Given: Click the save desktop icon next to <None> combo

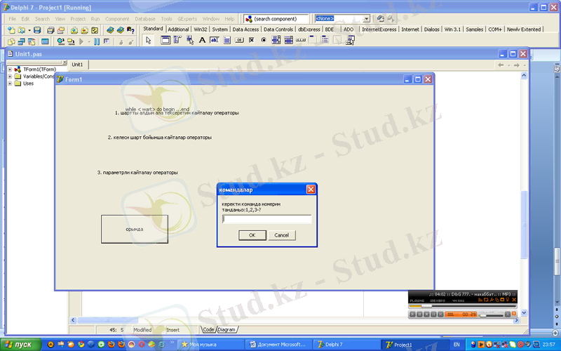Looking at the screenshot, I should coord(381,19).
